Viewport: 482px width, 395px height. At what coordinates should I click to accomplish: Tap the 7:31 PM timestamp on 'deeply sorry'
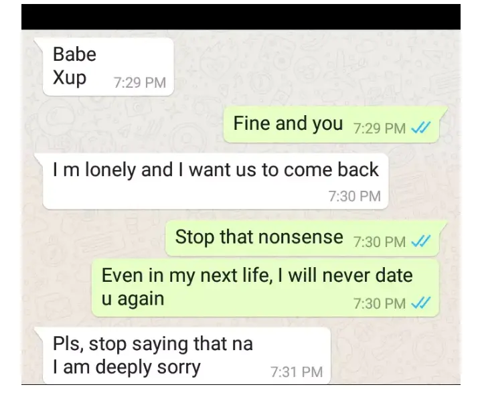pyautogui.click(x=297, y=372)
